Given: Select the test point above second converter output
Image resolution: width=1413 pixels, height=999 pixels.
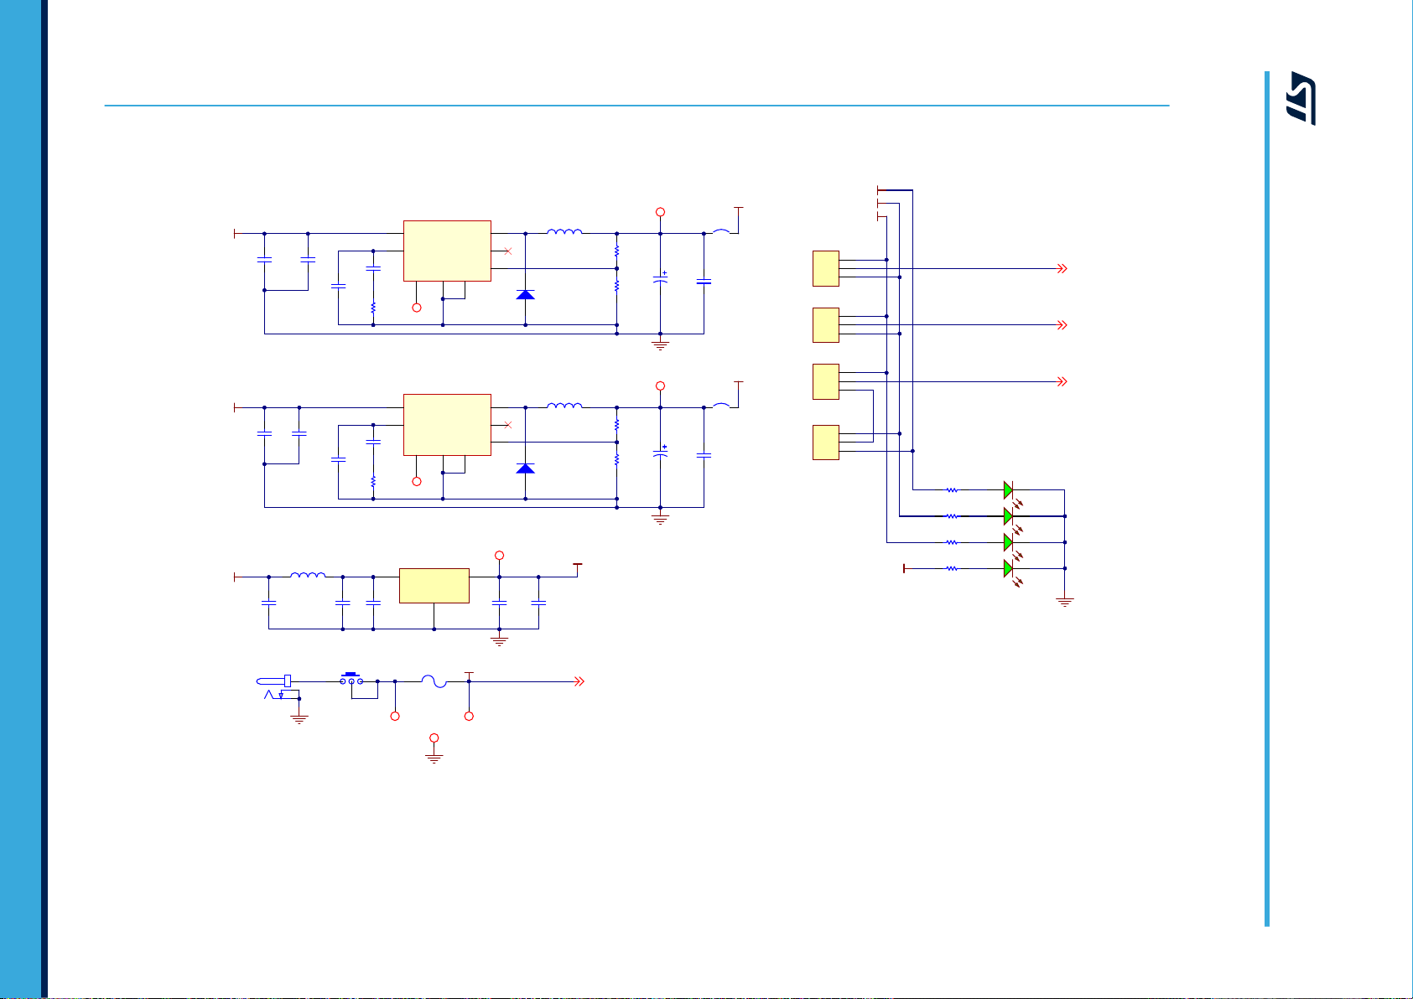Looking at the screenshot, I should click(661, 386).
